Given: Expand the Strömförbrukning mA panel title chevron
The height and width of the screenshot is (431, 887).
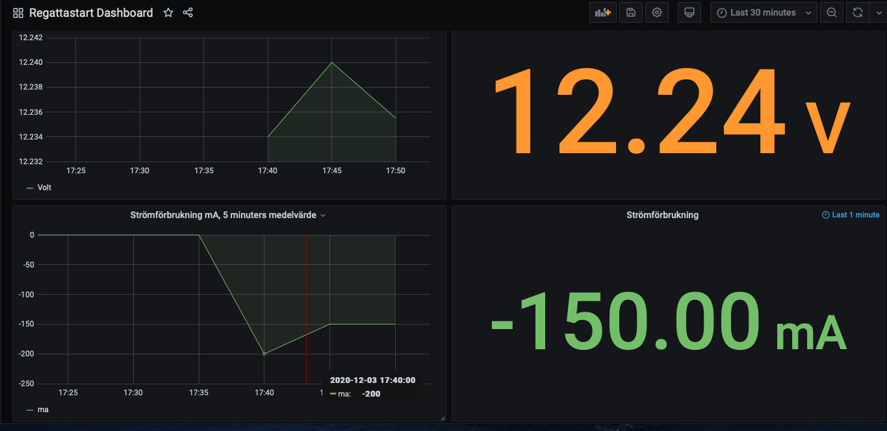Looking at the screenshot, I should (323, 215).
